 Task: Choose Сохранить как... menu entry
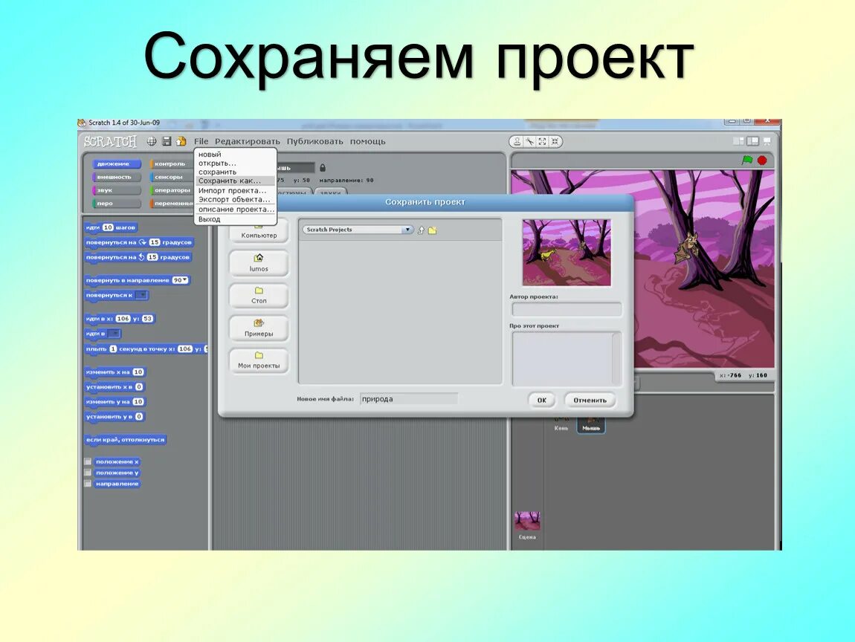pyautogui.click(x=236, y=181)
